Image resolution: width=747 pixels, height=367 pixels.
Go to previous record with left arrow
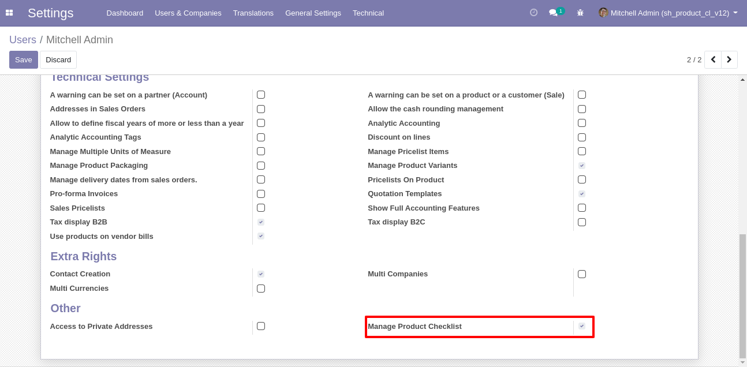coord(713,59)
